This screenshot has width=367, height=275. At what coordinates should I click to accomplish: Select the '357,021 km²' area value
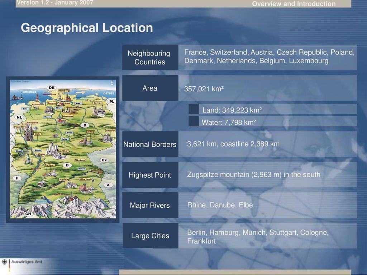point(204,89)
